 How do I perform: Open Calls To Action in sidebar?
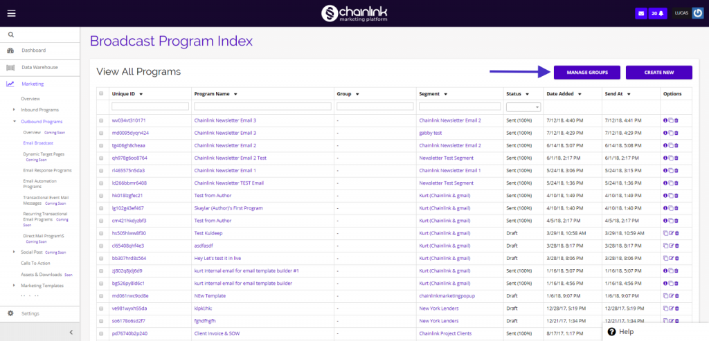[35, 263]
